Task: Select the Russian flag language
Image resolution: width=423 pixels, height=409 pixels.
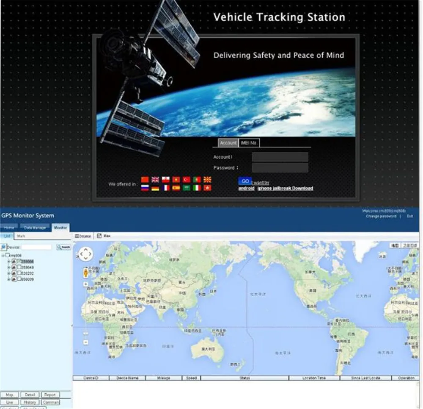Action: click(x=145, y=188)
